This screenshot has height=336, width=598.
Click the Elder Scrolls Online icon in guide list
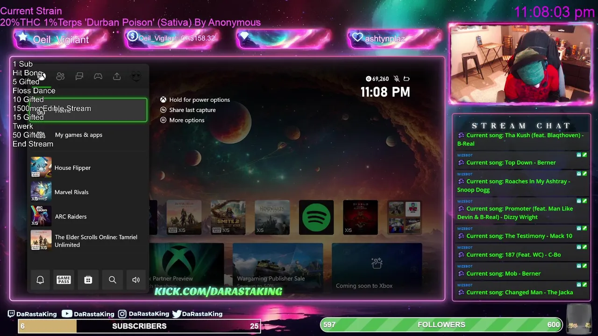(x=41, y=241)
